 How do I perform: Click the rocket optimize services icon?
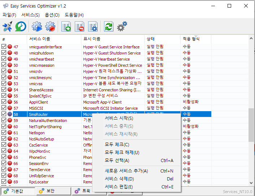tap(8, 26)
